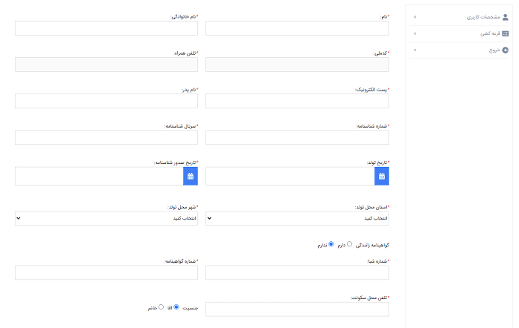Click the user profile icon in sidebar
The width and height of the screenshot is (519, 328).
(x=506, y=16)
